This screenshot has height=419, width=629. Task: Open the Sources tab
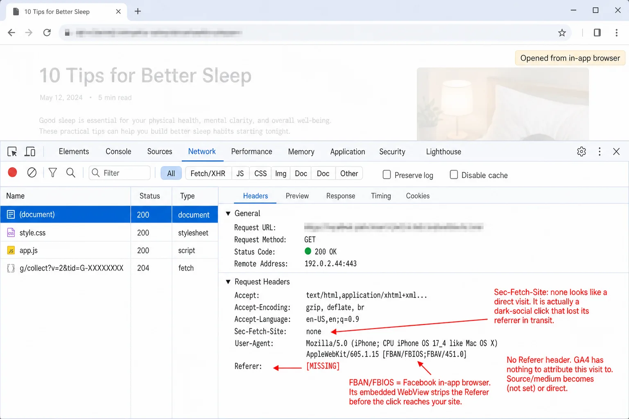160,152
